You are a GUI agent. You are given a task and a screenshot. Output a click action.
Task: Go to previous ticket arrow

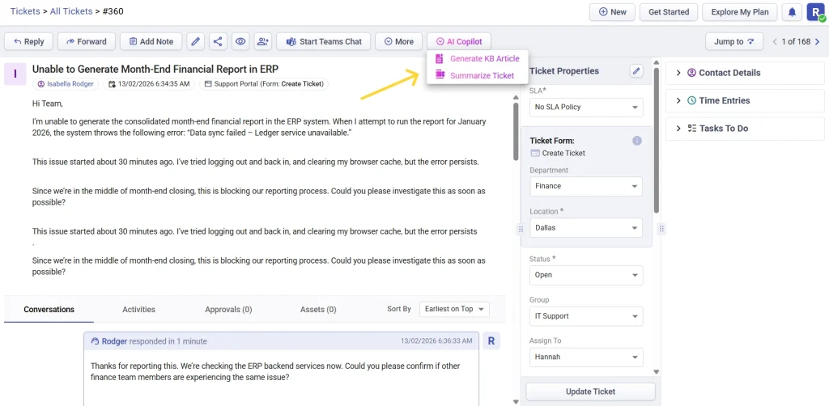pos(776,42)
